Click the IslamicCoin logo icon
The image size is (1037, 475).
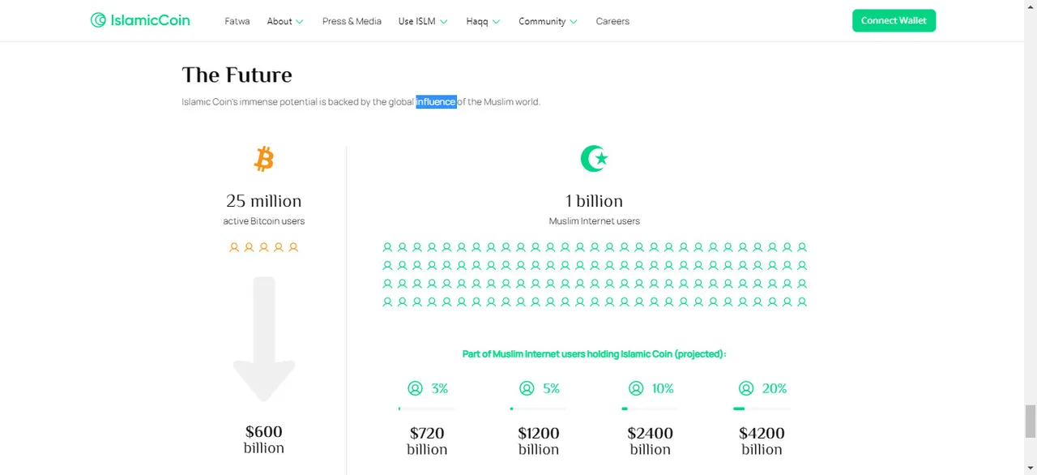point(98,20)
